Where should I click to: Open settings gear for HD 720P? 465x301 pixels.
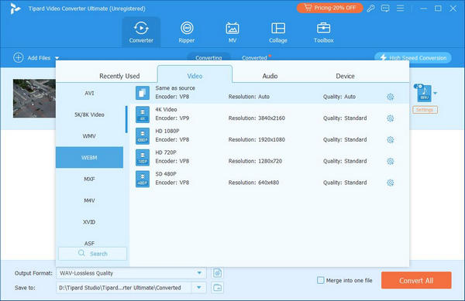391,161
